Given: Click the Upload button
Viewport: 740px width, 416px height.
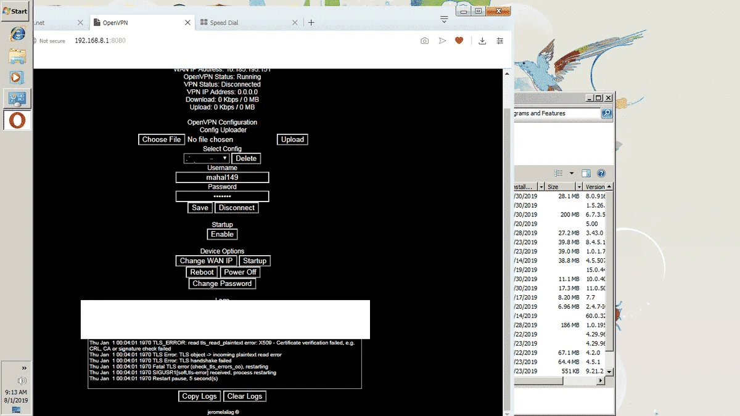Looking at the screenshot, I should pos(292,139).
